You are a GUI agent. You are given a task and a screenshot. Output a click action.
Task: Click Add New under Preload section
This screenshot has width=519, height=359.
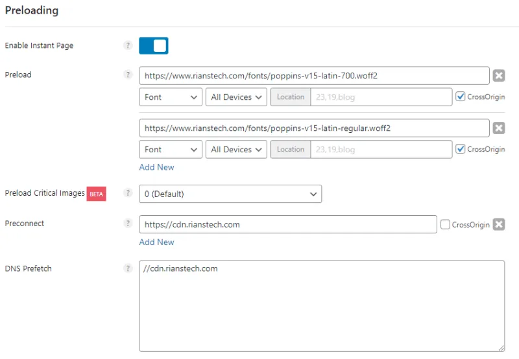(156, 167)
